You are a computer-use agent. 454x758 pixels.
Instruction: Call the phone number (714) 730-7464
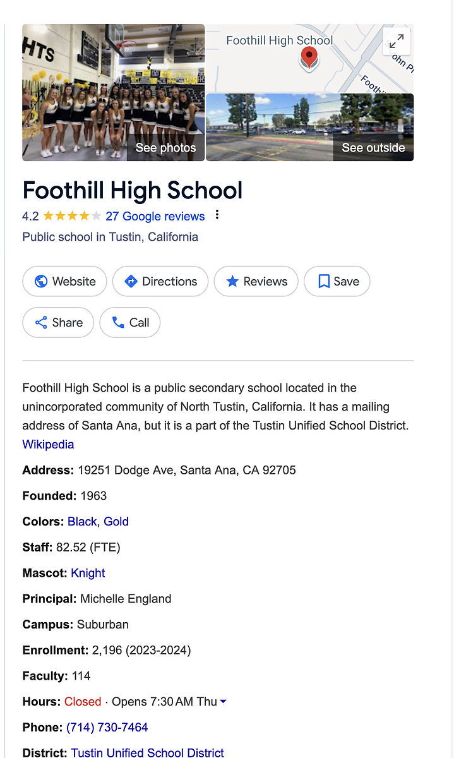pos(107,728)
